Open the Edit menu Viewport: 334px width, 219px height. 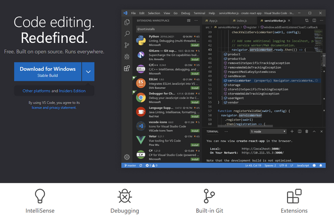pyautogui.click(x=142, y=13)
